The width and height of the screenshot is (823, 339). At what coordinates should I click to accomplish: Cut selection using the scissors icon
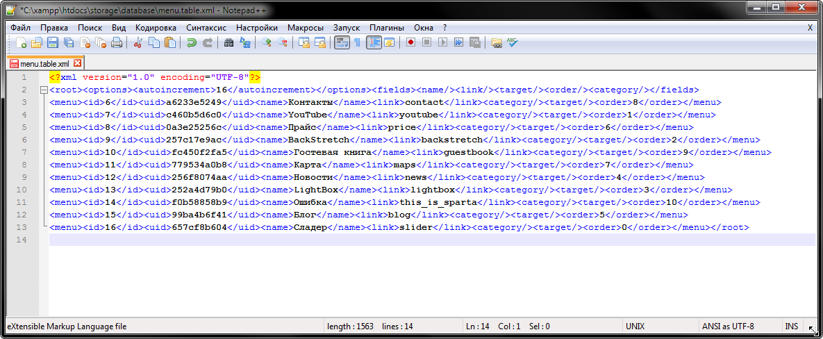[x=138, y=43]
